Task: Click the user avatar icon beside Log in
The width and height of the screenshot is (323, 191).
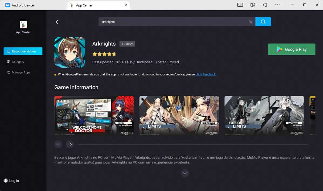Action: tap(6, 180)
